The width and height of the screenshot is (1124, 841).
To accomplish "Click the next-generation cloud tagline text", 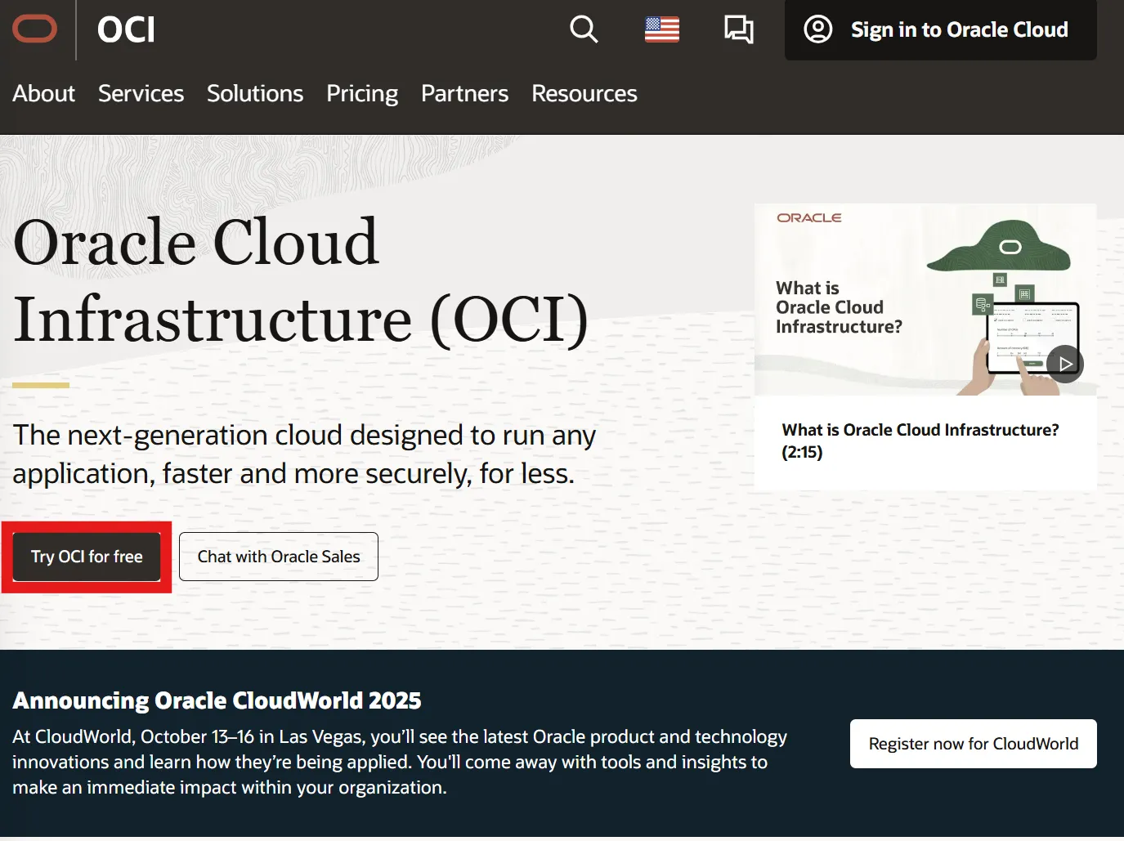I will 304,454.
